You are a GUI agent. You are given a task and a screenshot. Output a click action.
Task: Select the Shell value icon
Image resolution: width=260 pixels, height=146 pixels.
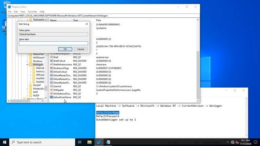(x=52, y=57)
